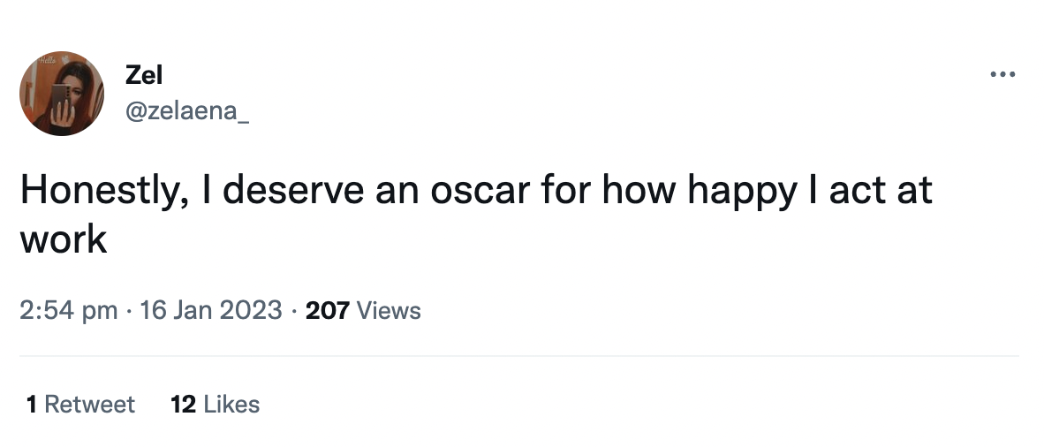Open the three-dot More menu
Image resolution: width=1044 pixels, height=447 pixels.
tap(1002, 74)
